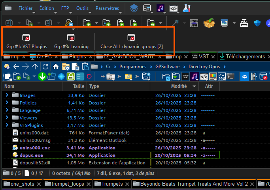
Task: Click the green download arrow icon
Action: coord(42,76)
